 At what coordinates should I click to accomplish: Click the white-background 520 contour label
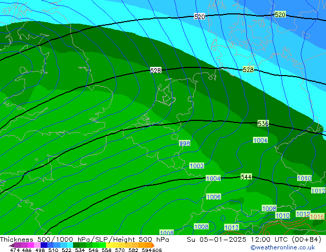[200, 16]
